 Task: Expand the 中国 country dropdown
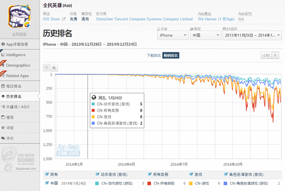(x=206, y=36)
